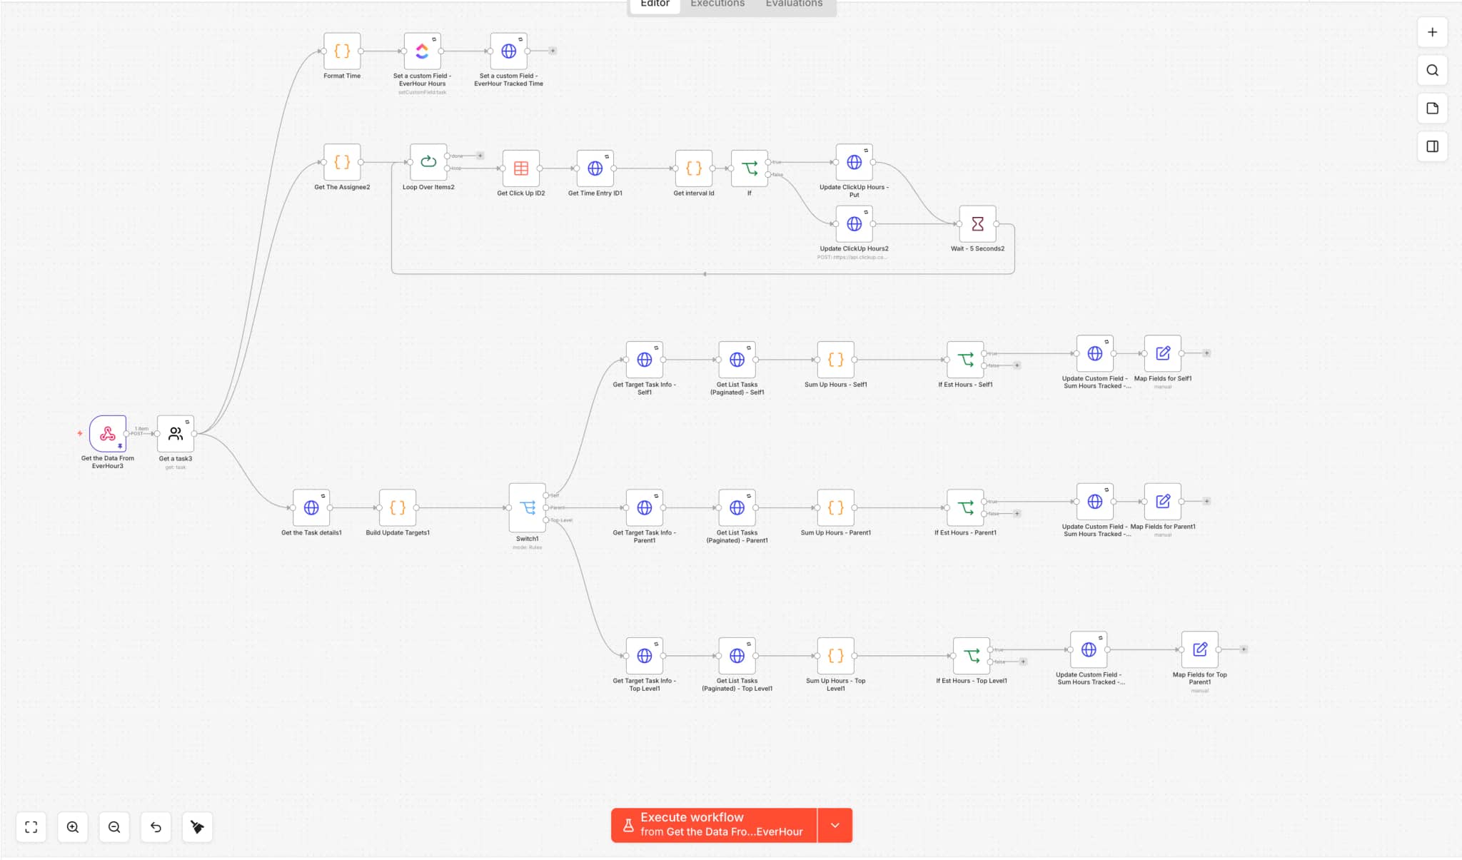Open the canvas search button
Screen dimensions: 1462x860
click(x=1432, y=70)
